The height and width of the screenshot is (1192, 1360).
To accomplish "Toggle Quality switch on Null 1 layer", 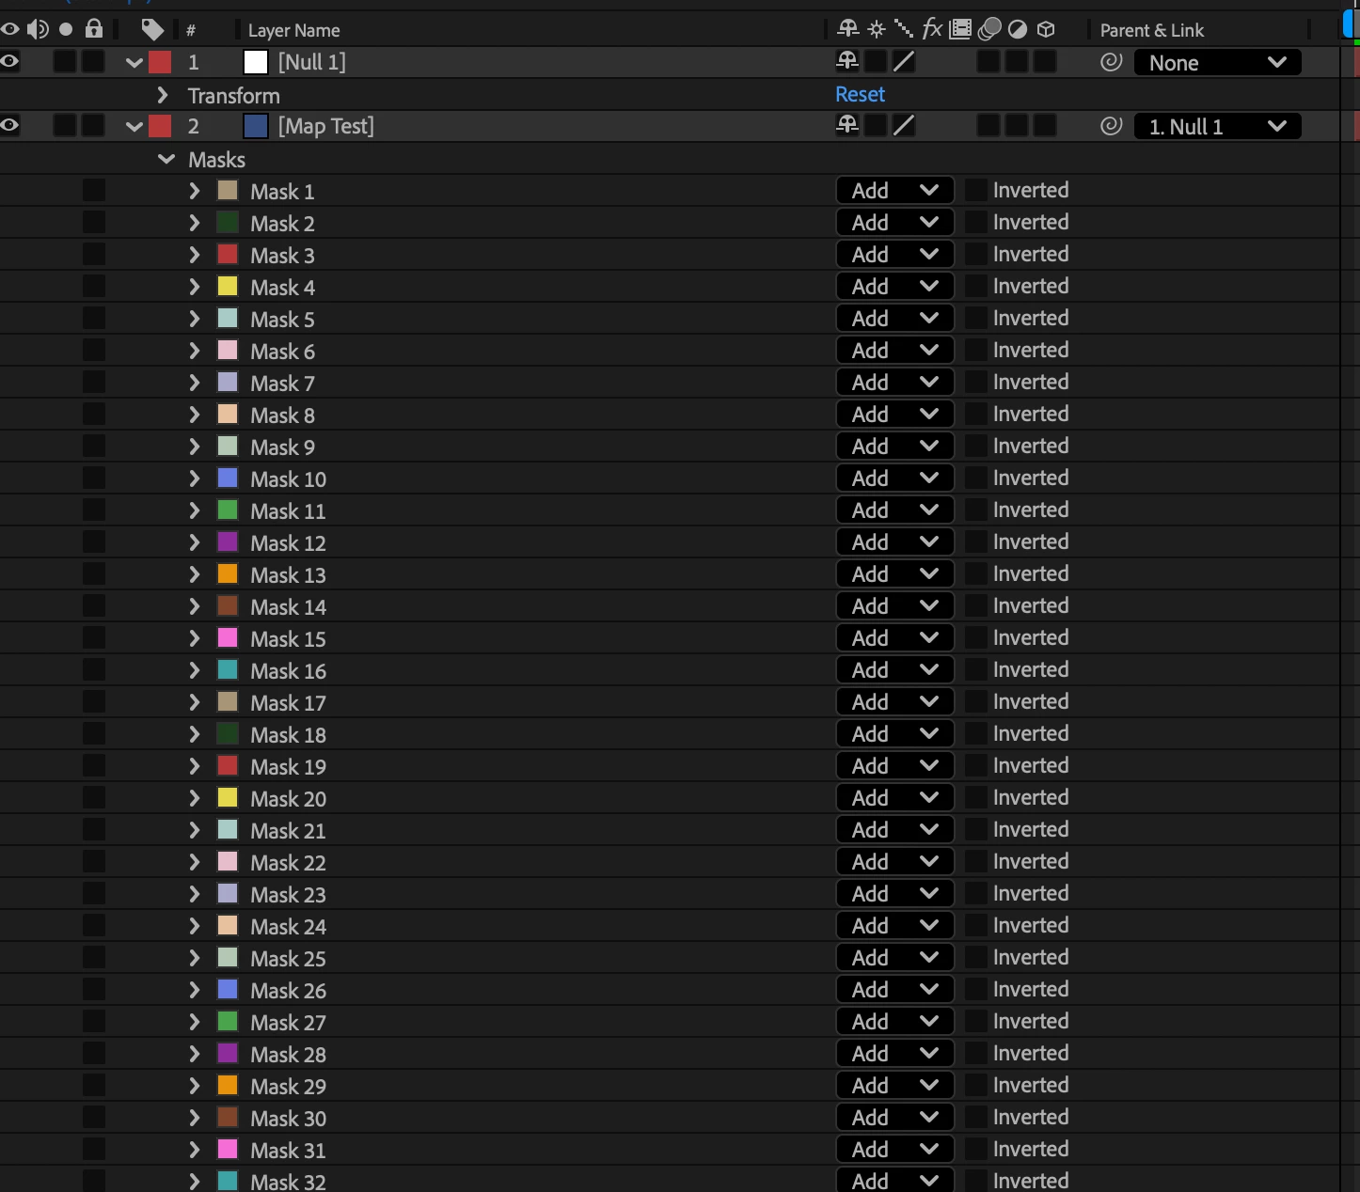I will click(904, 62).
